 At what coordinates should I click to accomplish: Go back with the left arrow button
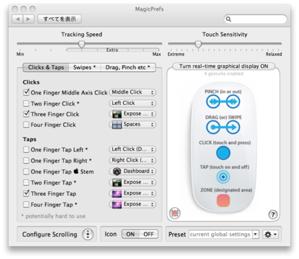[x=17, y=19]
